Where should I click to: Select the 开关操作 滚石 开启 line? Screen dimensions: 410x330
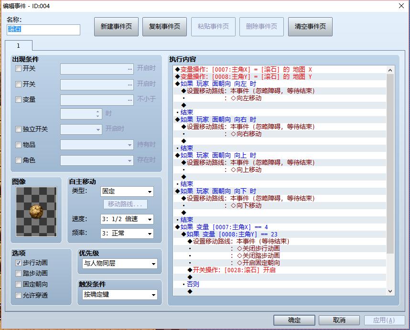[280, 270]
